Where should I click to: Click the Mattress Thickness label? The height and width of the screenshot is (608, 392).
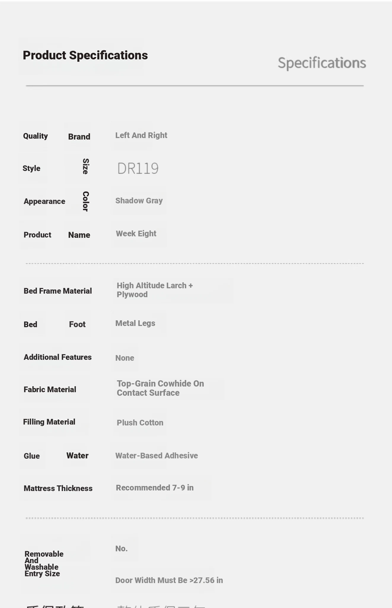(x=58, y=488)
